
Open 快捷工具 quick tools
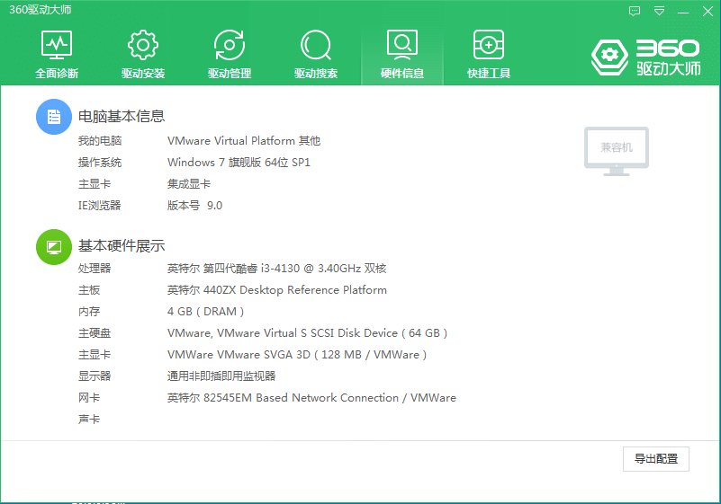click(489, 54)
